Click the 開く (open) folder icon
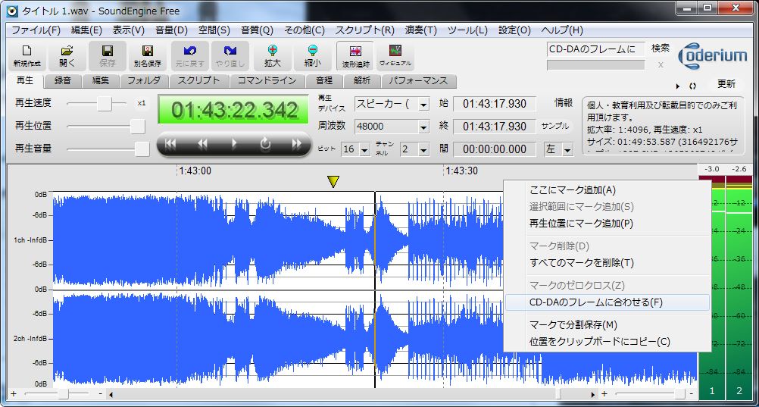Screen dimensions: 759x407 click(67, 56)
